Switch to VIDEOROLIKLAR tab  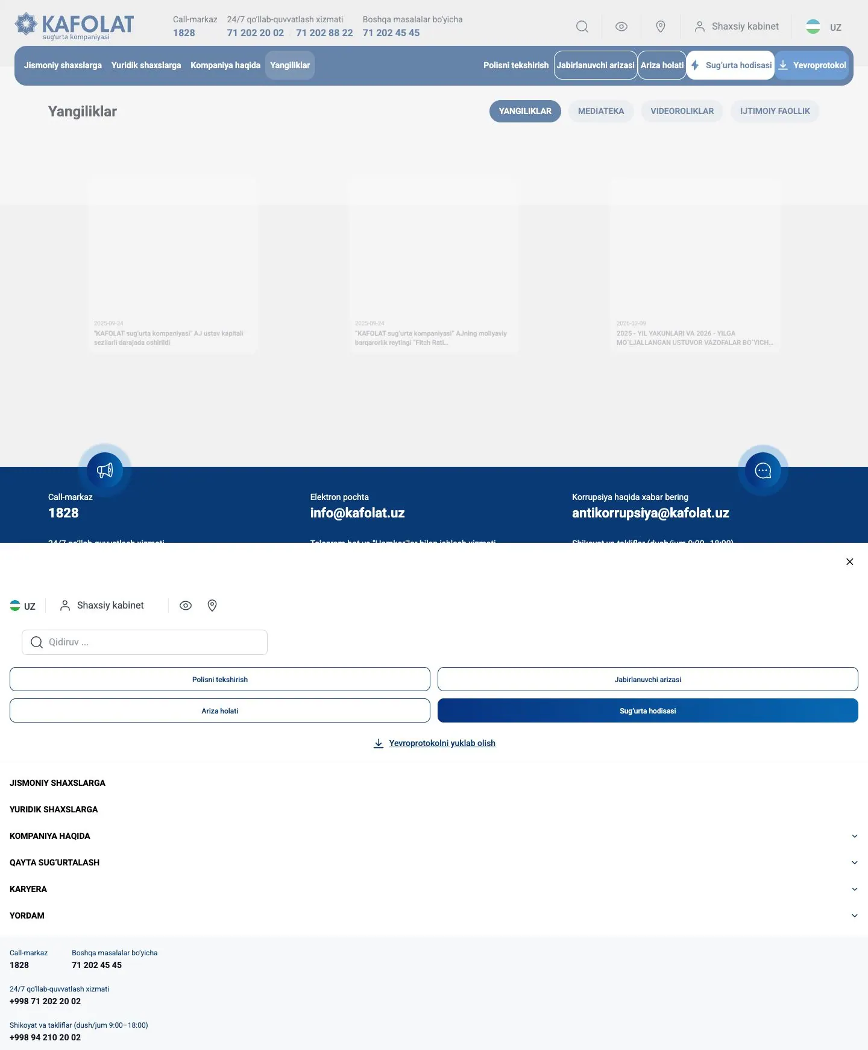pyautogui.click(x=682, y=111)
